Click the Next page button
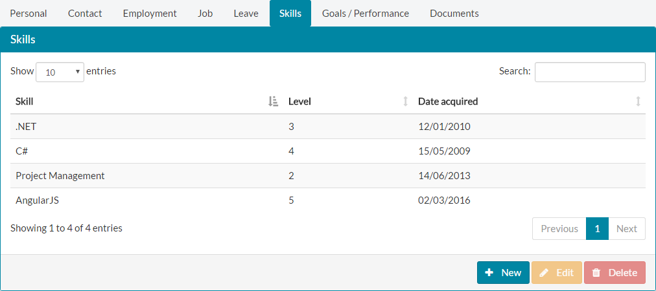 (x=627, y=228)
